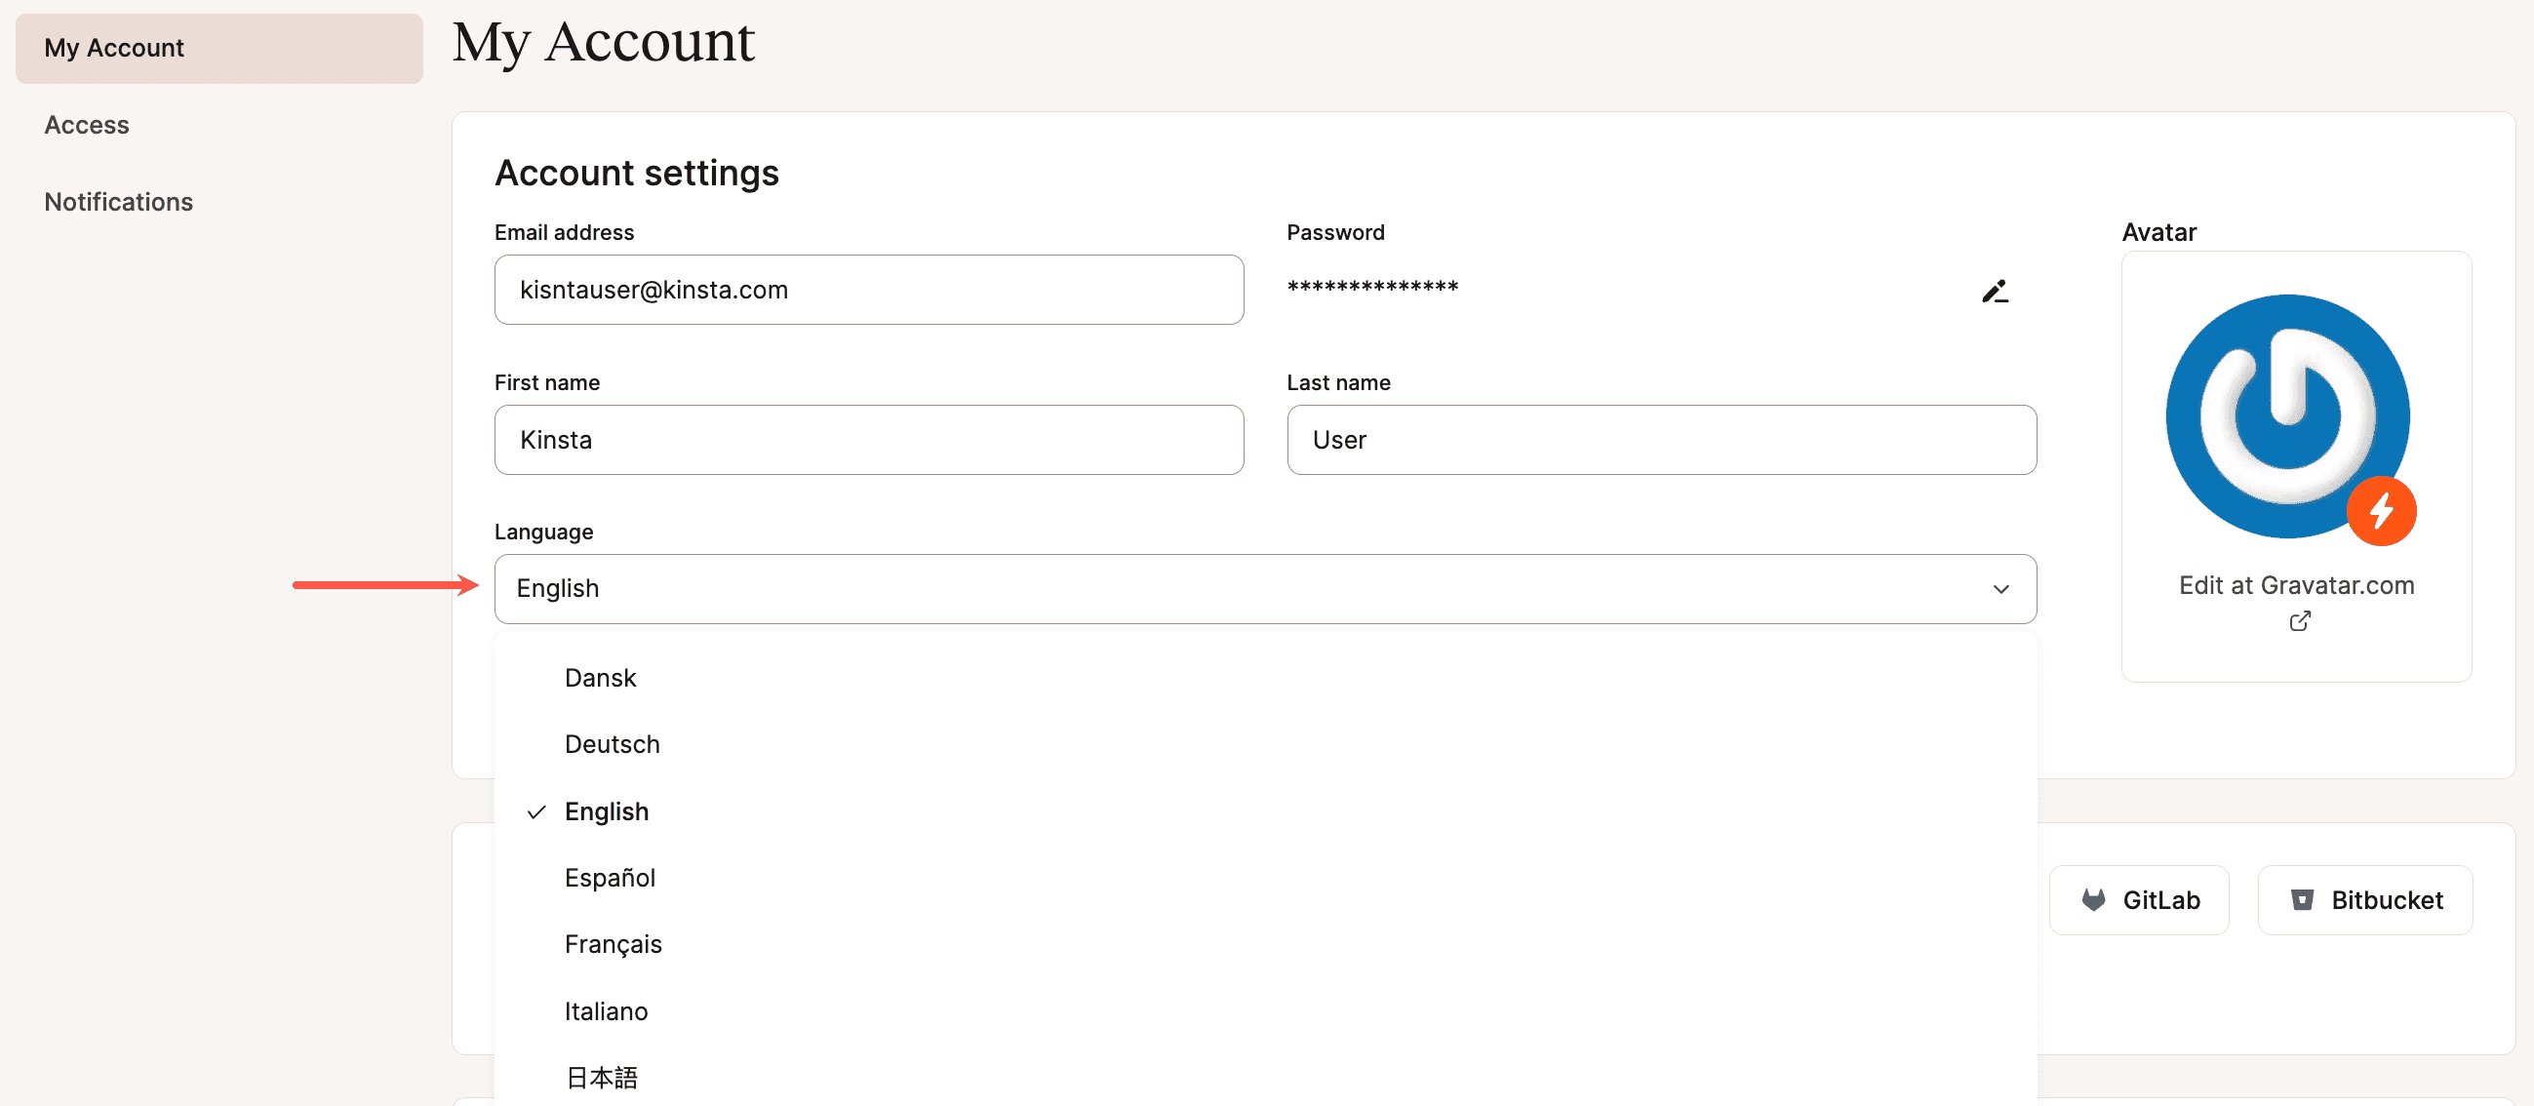Screen dimensions: 2534x1106
Task: Click the Email address input field
Action: [869, 290]
